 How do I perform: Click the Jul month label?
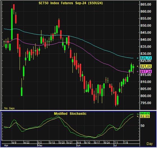click(x=115, y=145)
